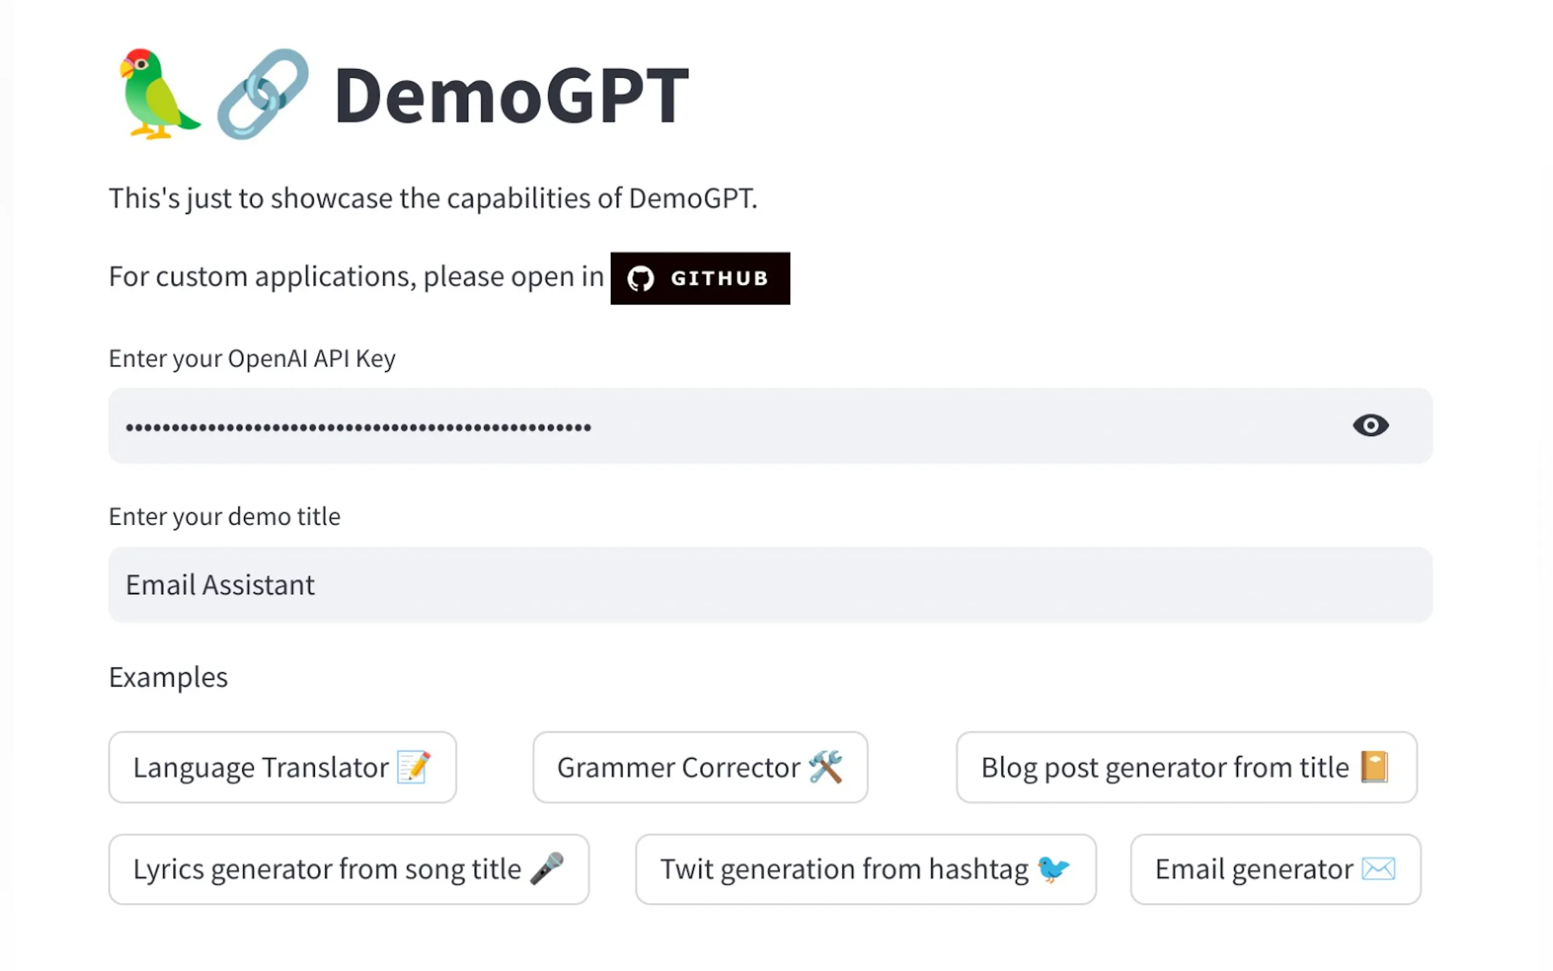
Task: Click the GitHub octocat icon
Action: (641, 278)
